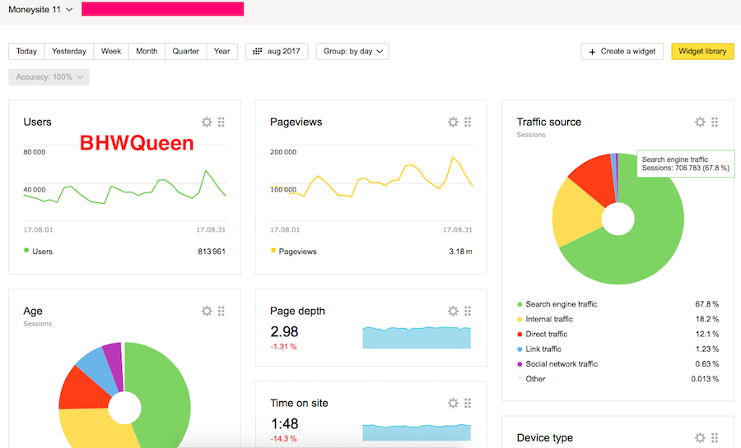Open the aug 2017 date range picker

point(277,52)
